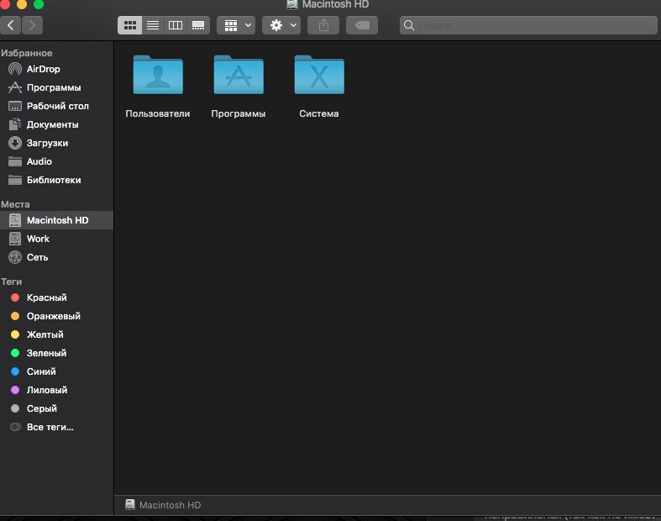Filter by Зеленый tag
This screenshot has width=661, height=521.
[56, 353]
